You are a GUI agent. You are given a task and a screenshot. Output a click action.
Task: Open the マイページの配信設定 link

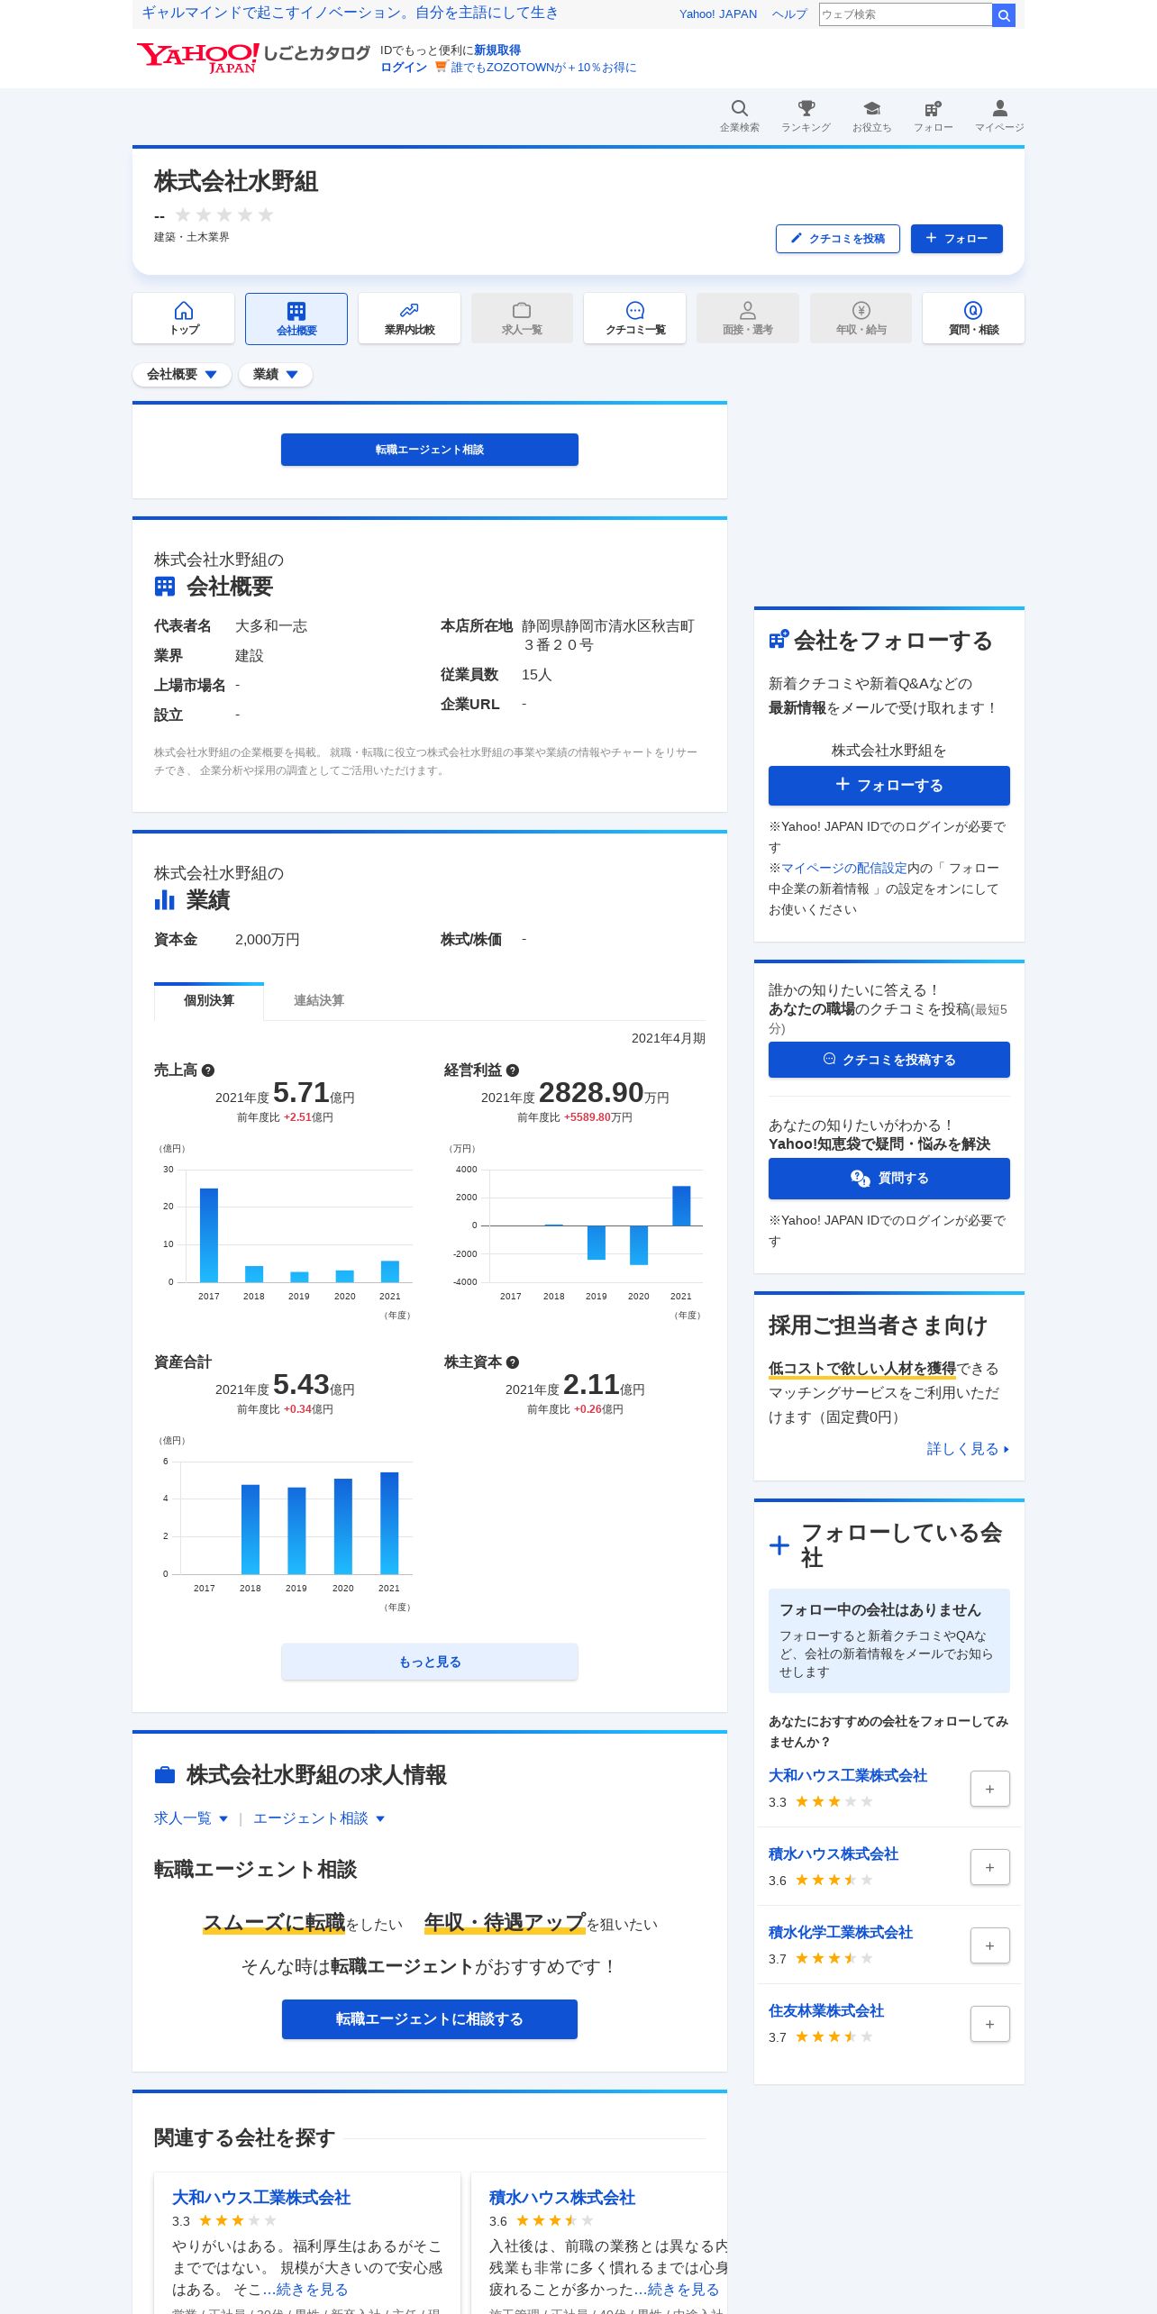point(844,868)
